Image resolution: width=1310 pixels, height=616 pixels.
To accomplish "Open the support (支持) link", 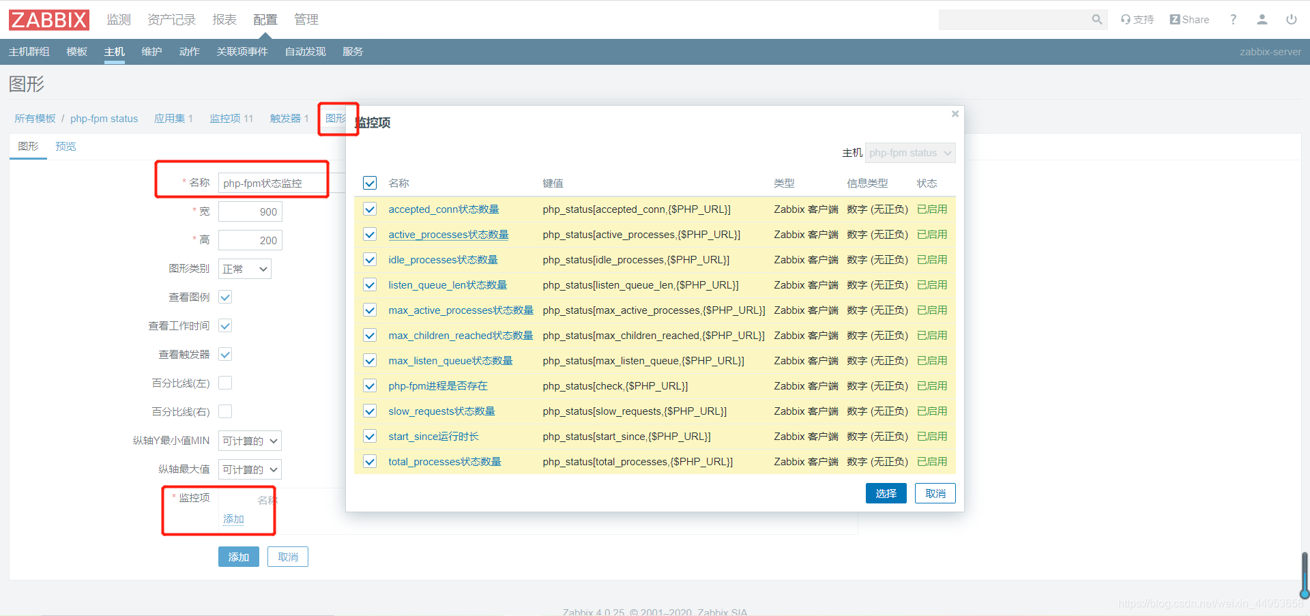I will point(1137,20).
